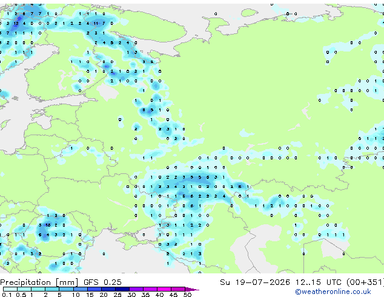The width and height of the screenshot is (384, 297).
Task: Click the 0.1–0.5 mm legend color box
Action: [x=10, y=289]
